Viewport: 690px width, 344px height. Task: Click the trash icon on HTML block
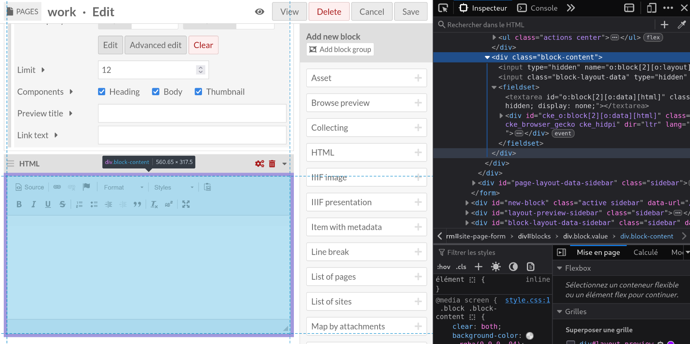(x=272, y=164)
